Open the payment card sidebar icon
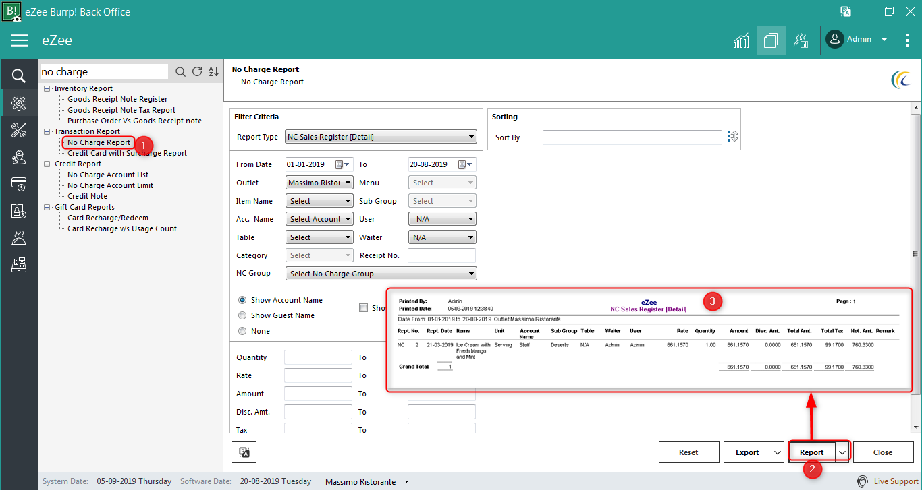 click(19, 184)
